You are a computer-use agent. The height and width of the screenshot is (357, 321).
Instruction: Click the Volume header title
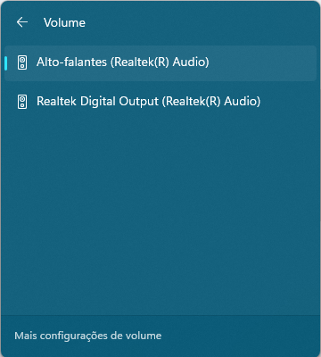(x=64, y=22)
